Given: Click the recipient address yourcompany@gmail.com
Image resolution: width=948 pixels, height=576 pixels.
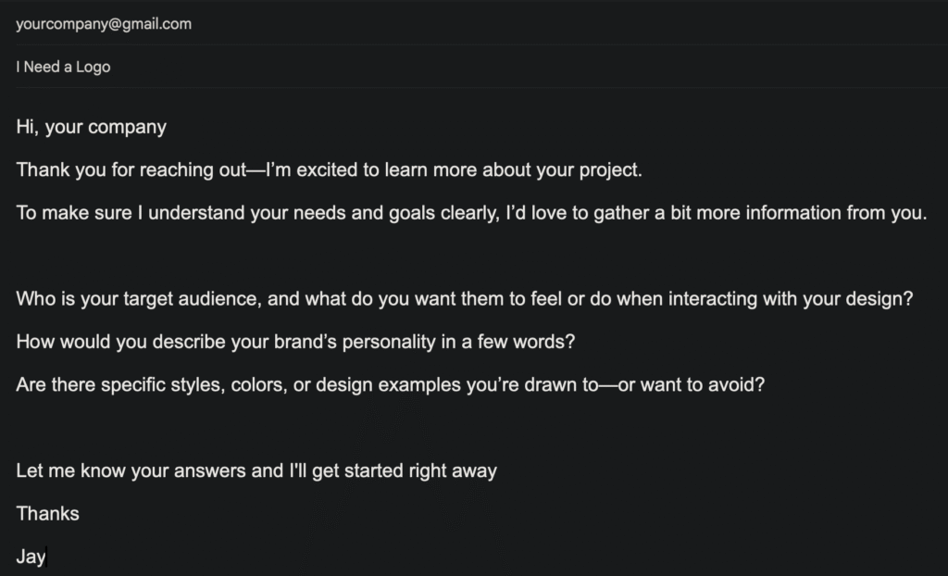Looking at the screenshot, I should click(x=104, y=24).
